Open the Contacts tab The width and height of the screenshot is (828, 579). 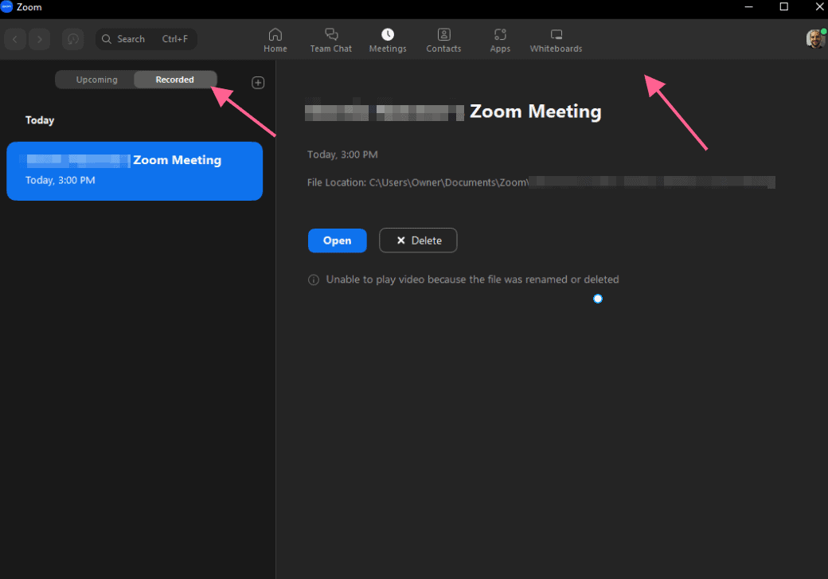pyautogui.click(x=443, y=40)
